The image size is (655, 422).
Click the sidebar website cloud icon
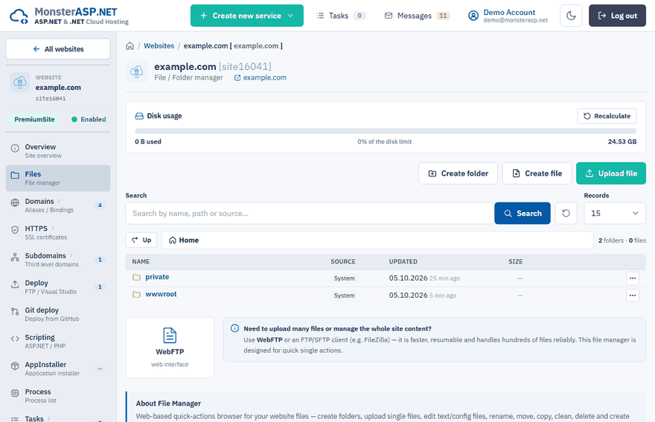20,83
